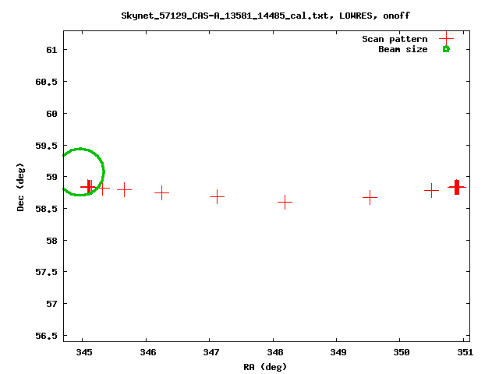Click the green beam size legend marker
The height and width of the screenshot is (374, 499).
446,49
